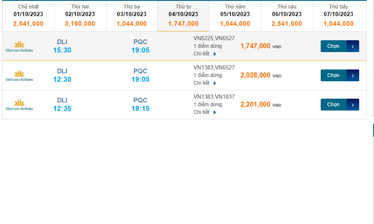Click Vietnam Airlines logo on 2,028,000 flight
The image size is (374, 224).
[19, 75]
